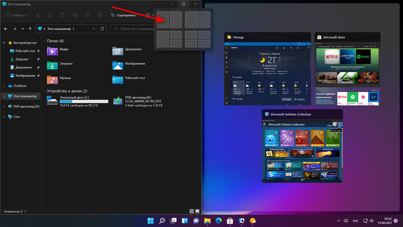Go forward with the right arrow
This screenshot has width=403, height=227.
click(x=15, y=29)
